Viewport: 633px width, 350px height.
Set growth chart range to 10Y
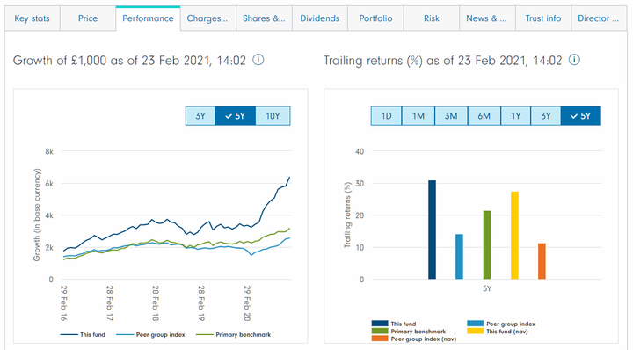click(x=273, y=116)
